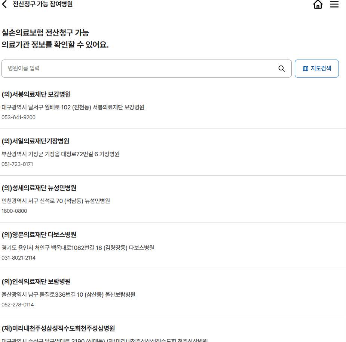Click the magnifier icon to search
This screenshot has height=342, width=346.
(x=281, y=69)
